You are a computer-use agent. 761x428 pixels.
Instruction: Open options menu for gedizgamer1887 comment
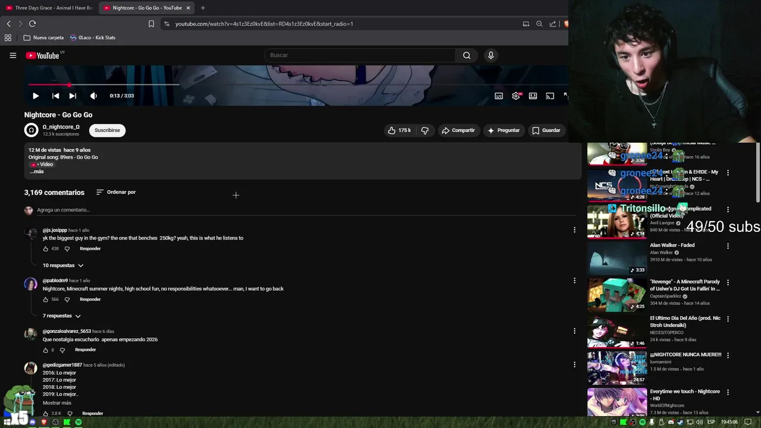click(x=574, y=364)
